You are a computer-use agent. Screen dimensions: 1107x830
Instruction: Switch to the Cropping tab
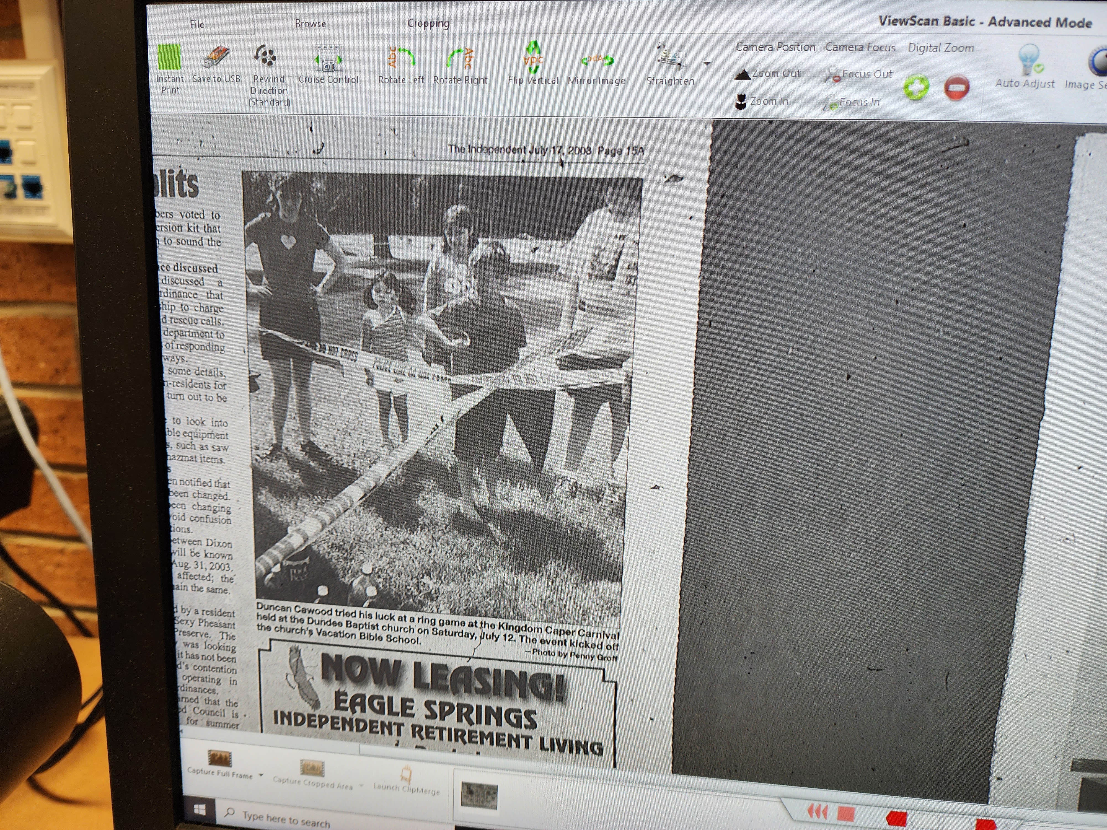(x=428, y=24)
